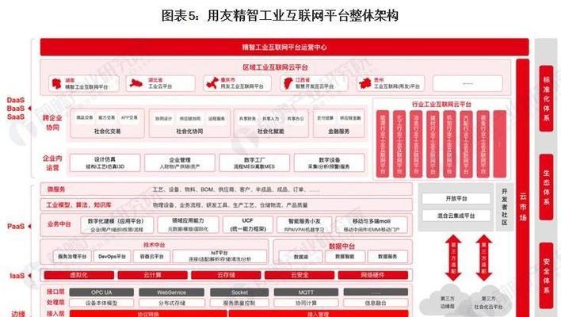Image resolution: width=561 pixels, height=317 pixels.
Task: Click the 数字化建模（应用平台）box
Action: pos(117,225)
